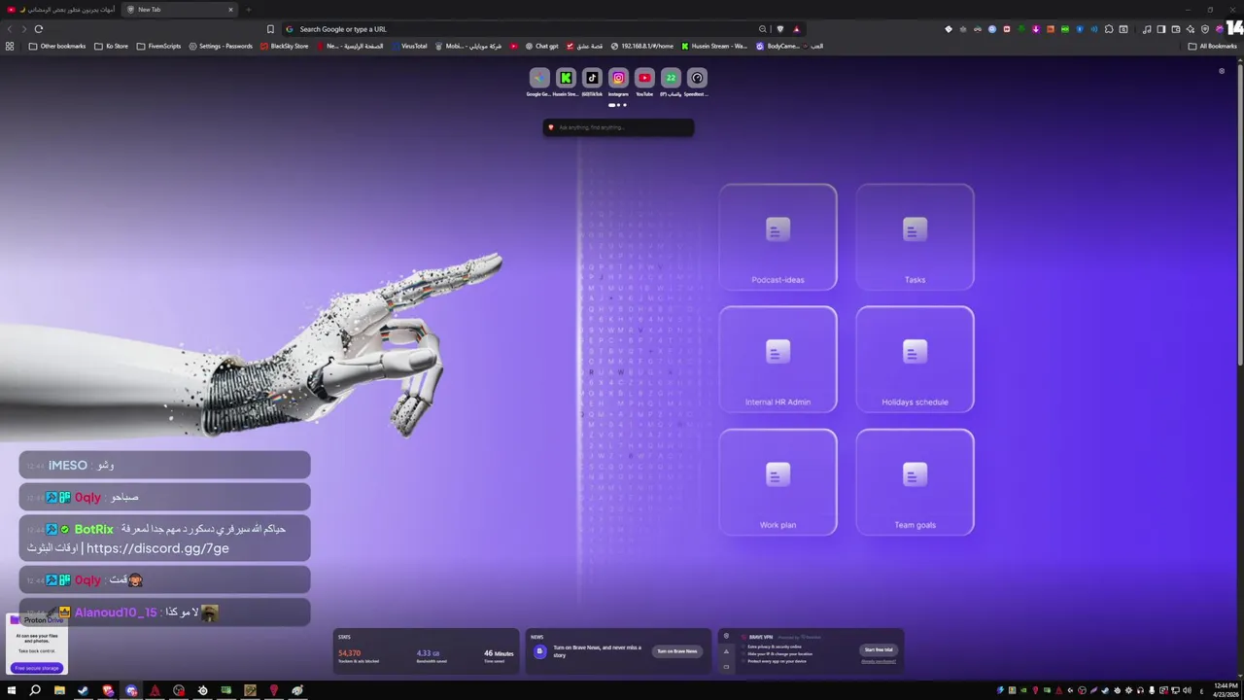Image resolution: width=1244 pixels, height=700 pixels.
Task: Open the Windows Start button
Action: click(12, 691)
